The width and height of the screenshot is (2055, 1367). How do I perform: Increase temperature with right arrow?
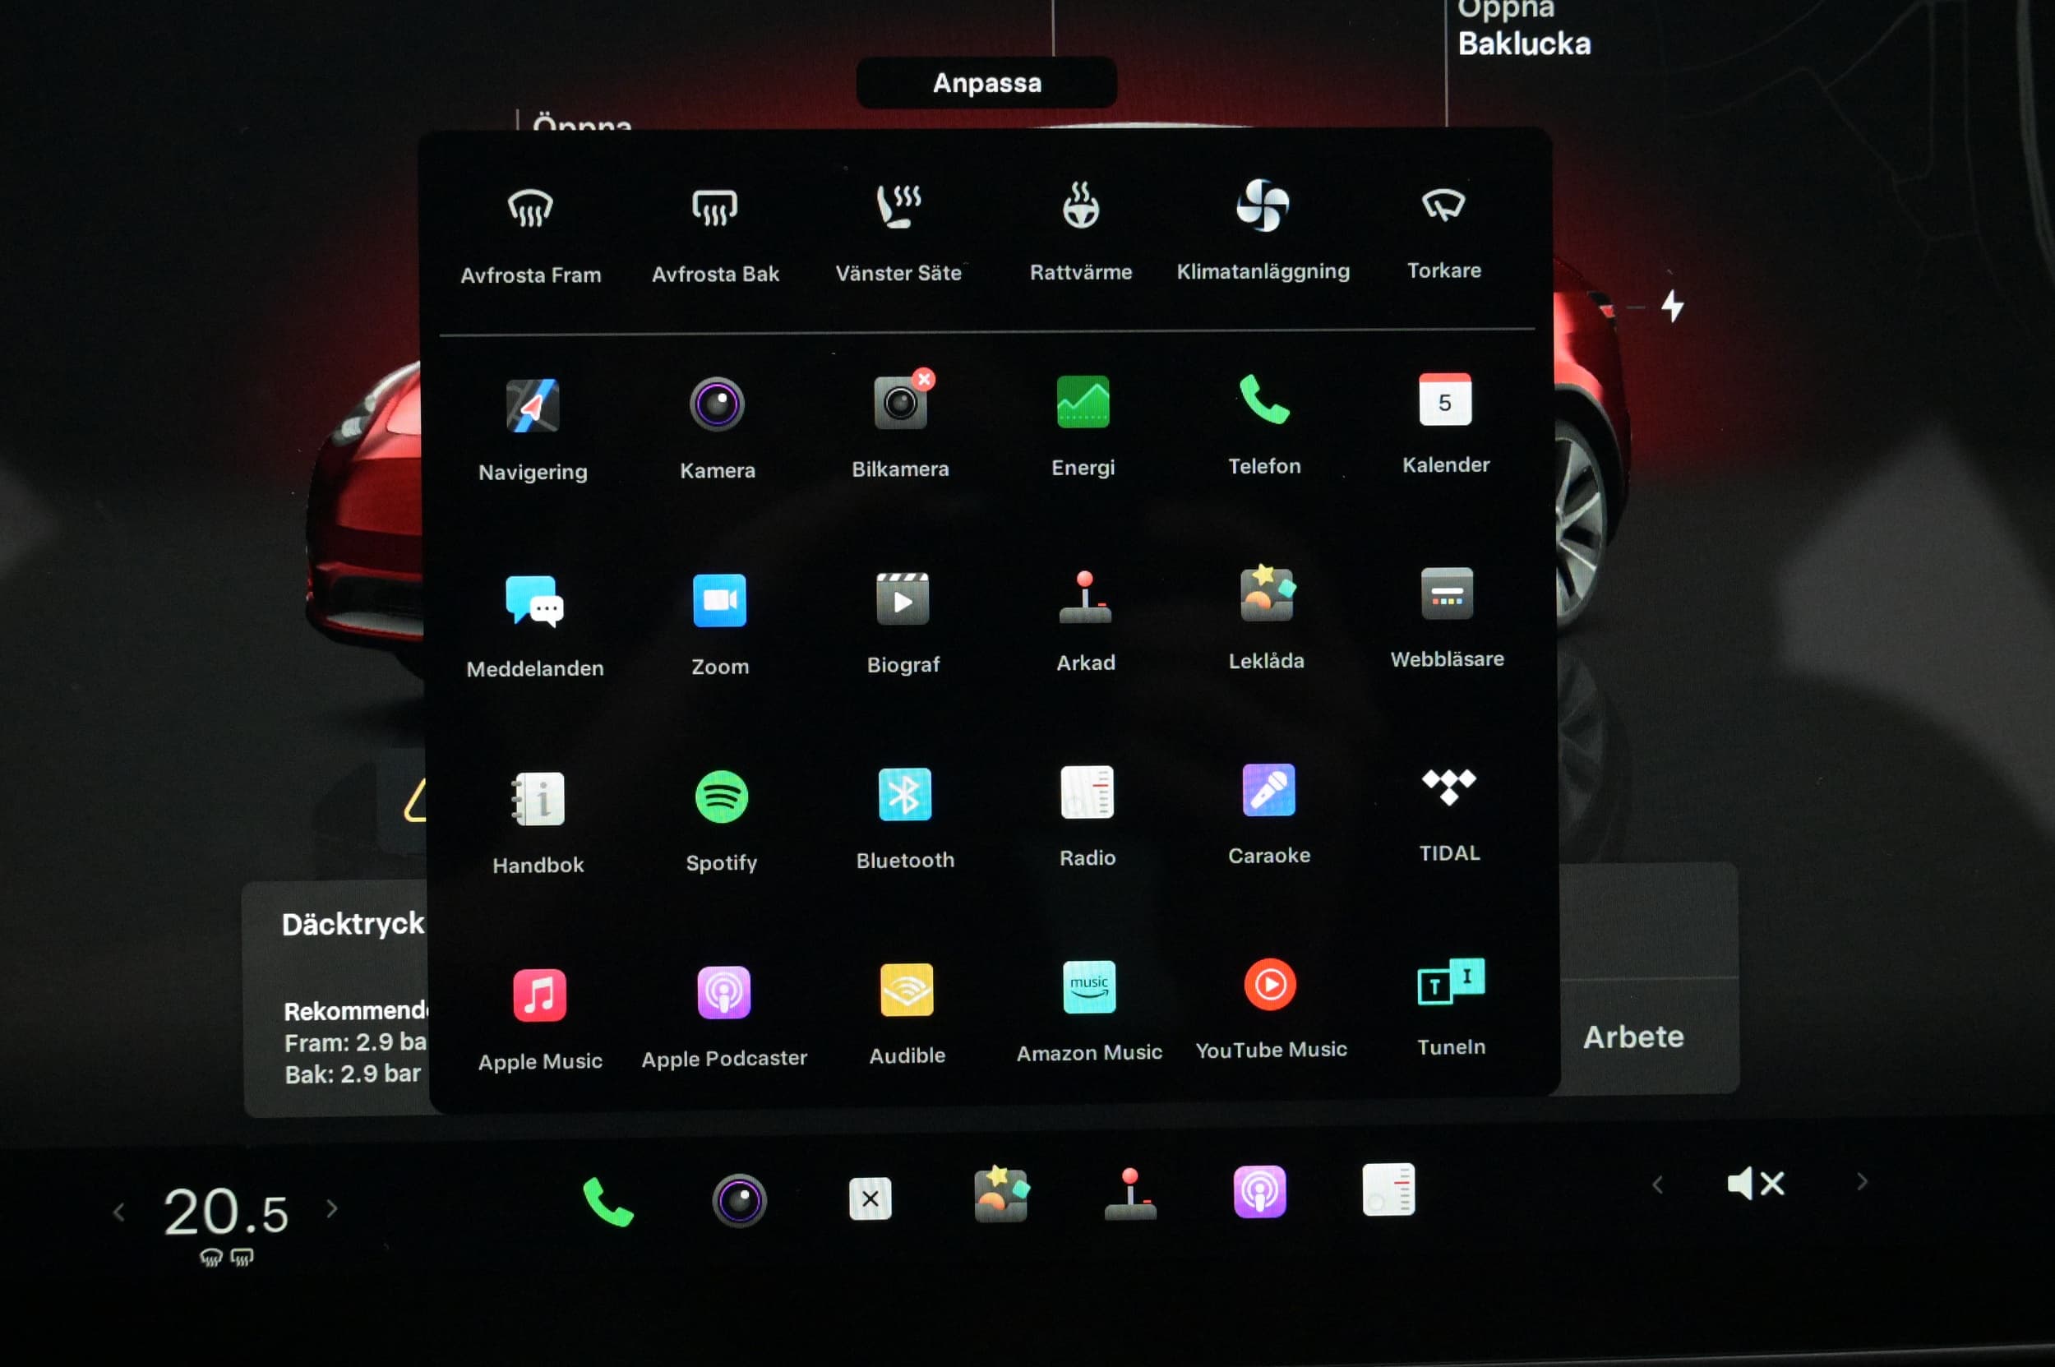point(332,1208)
